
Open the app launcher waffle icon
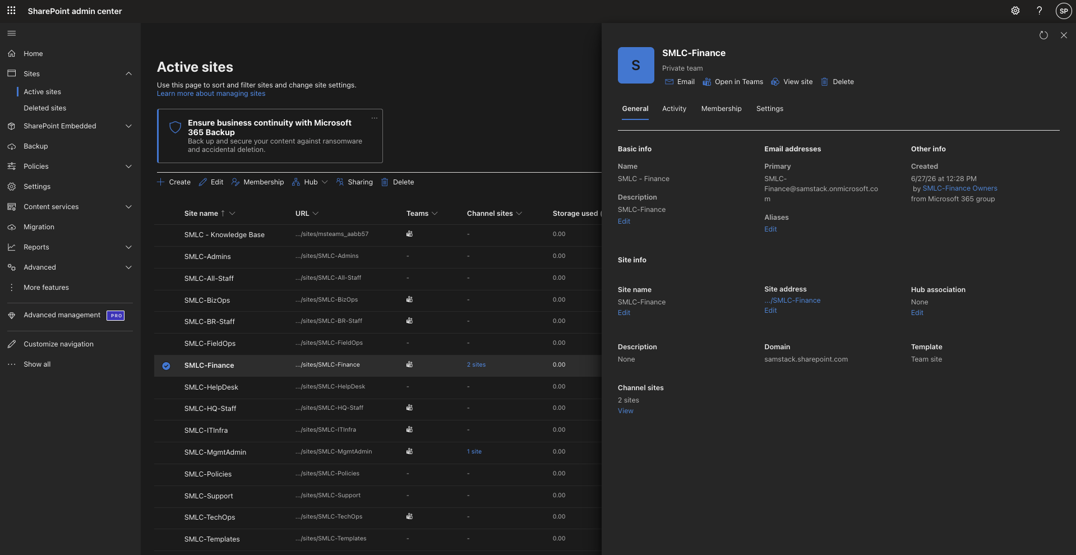click(11, 11)
